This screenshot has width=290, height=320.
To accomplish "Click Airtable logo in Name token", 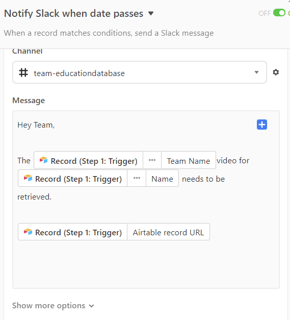I will coord(28,178).
